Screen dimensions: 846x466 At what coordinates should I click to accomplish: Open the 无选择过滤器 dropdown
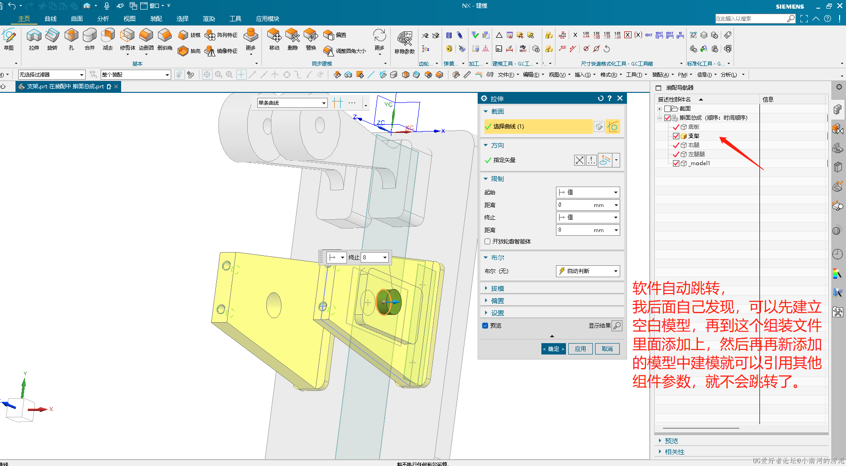click(51, 75)
